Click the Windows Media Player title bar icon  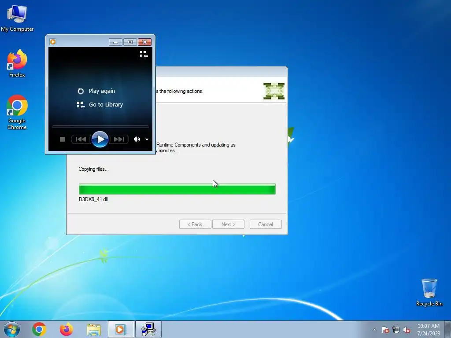pyautogui.click(x=53, y=42)
